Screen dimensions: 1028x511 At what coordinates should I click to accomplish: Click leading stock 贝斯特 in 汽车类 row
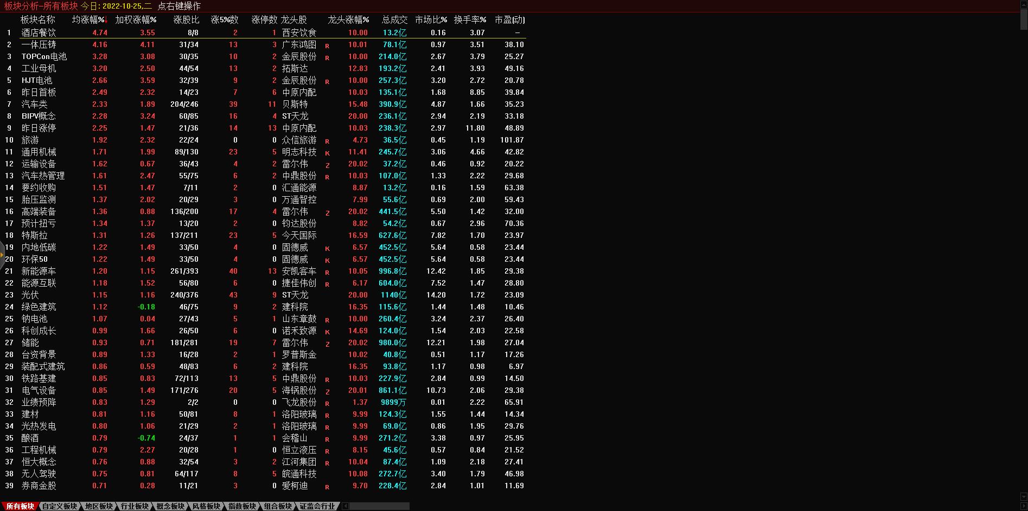[295, 104]
